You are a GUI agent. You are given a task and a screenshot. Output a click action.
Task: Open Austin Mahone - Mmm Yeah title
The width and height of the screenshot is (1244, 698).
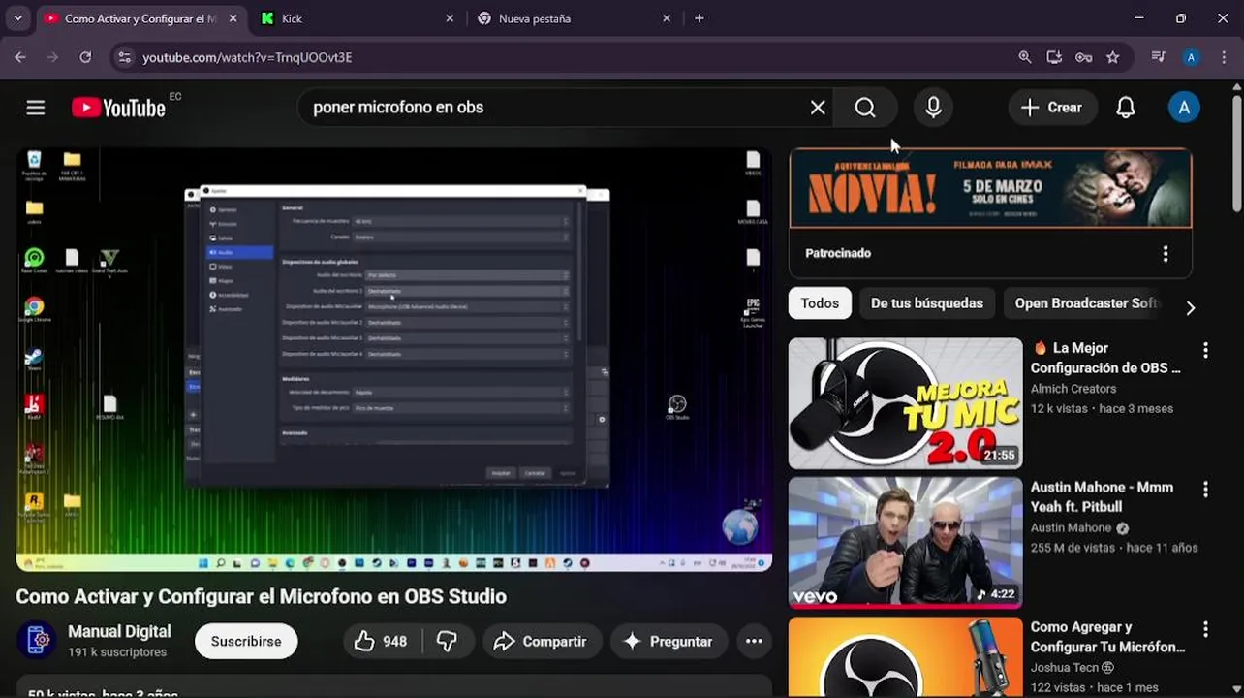(x=1102, y=497)
